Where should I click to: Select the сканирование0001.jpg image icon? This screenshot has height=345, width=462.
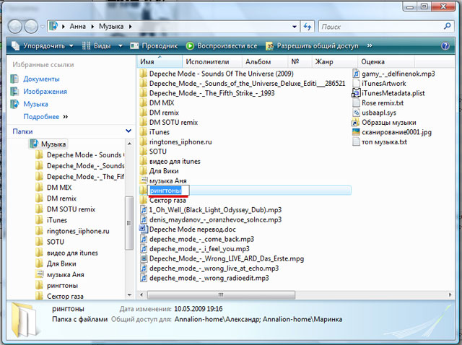click(x=356, y=131)
